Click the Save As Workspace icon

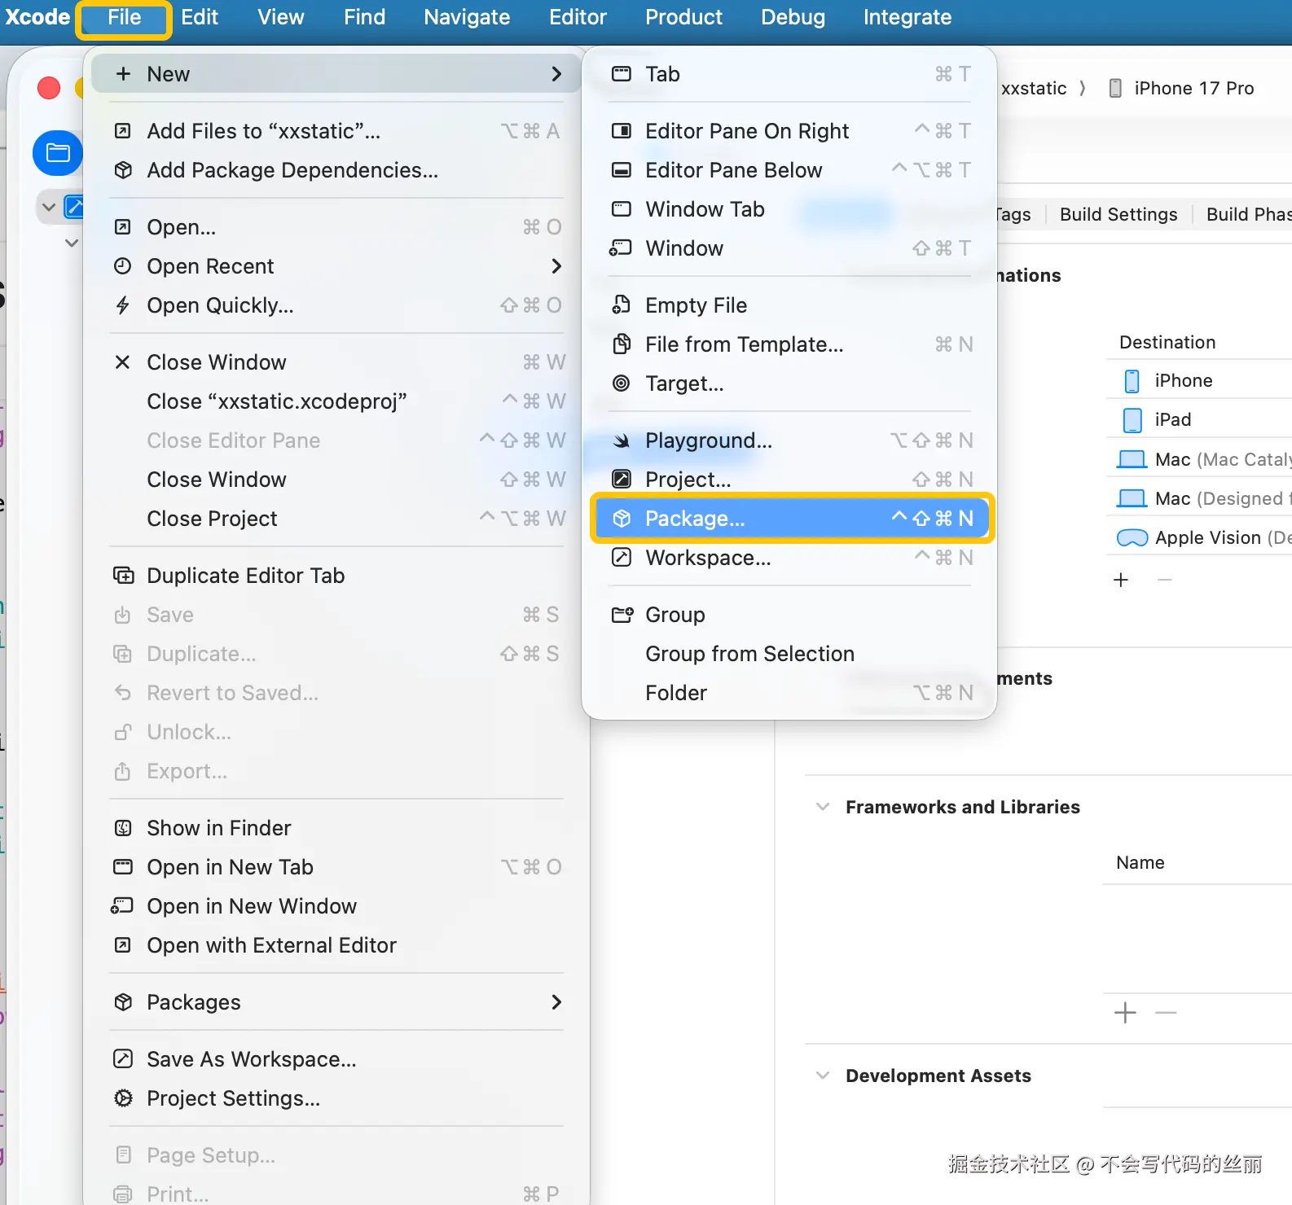(123, 1059)
